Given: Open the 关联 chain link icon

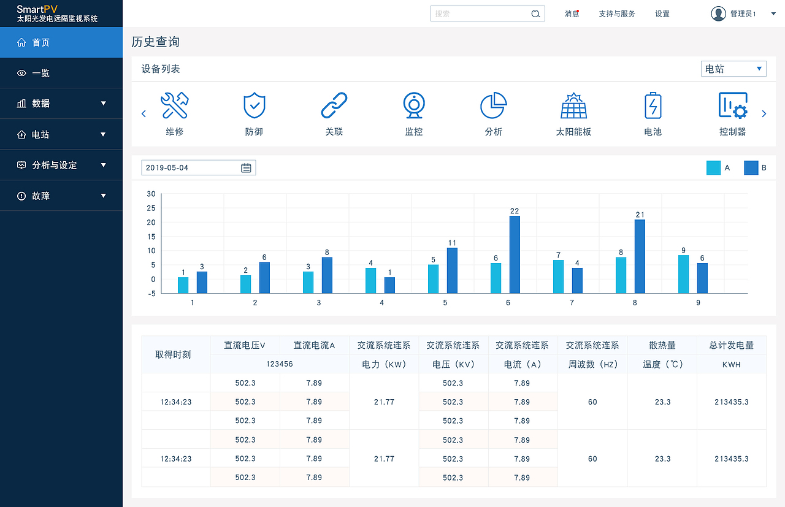Looking at the screenshot, I should 334,105.
